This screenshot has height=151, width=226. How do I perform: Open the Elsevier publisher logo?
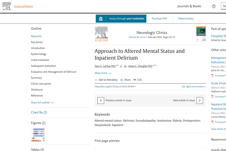(101, 34)
